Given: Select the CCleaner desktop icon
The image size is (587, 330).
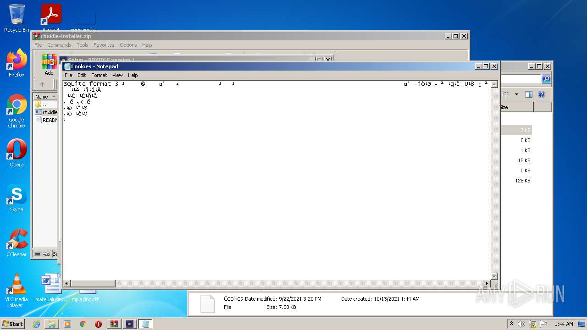Looking at the screenshot, I should (x=17, y=243).
